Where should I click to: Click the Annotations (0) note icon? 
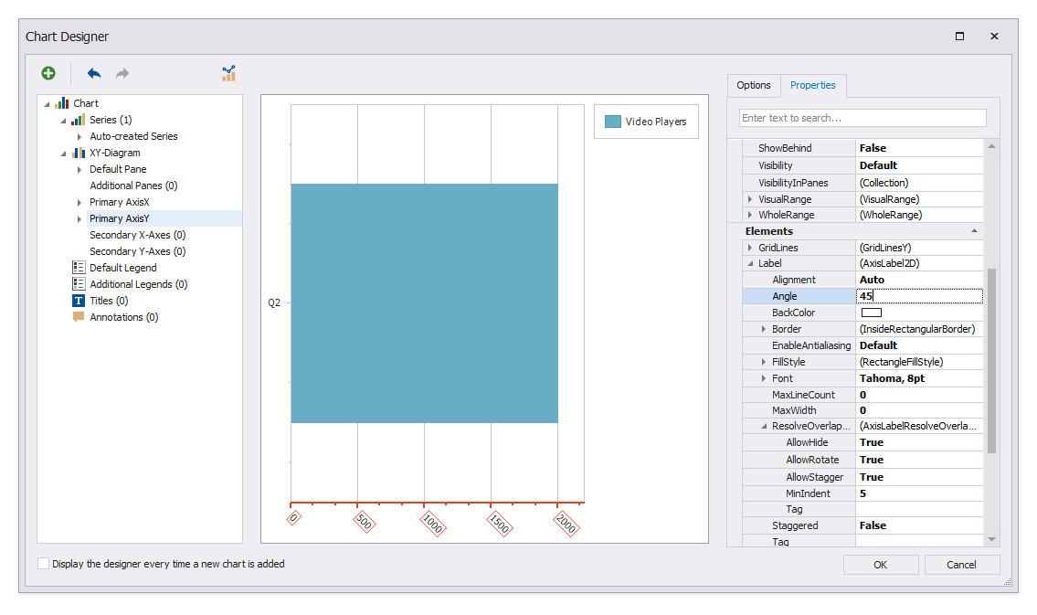pos(79,317)
